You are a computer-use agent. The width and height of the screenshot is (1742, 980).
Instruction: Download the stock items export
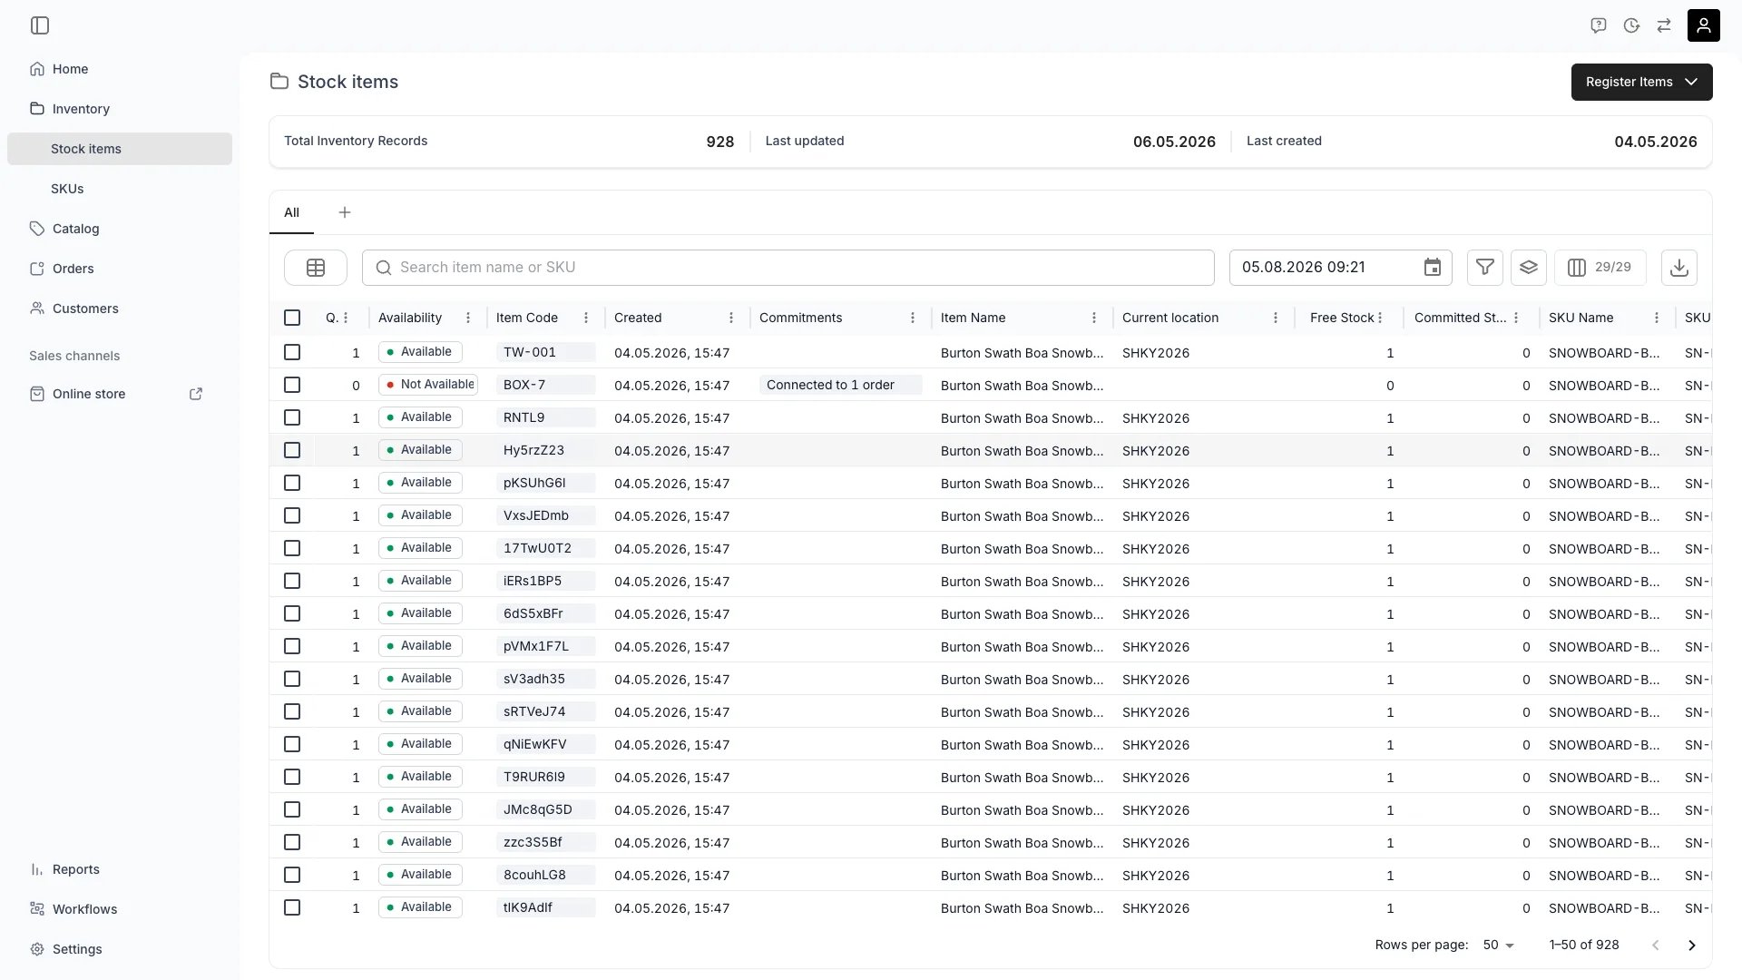click(1679, 268)
